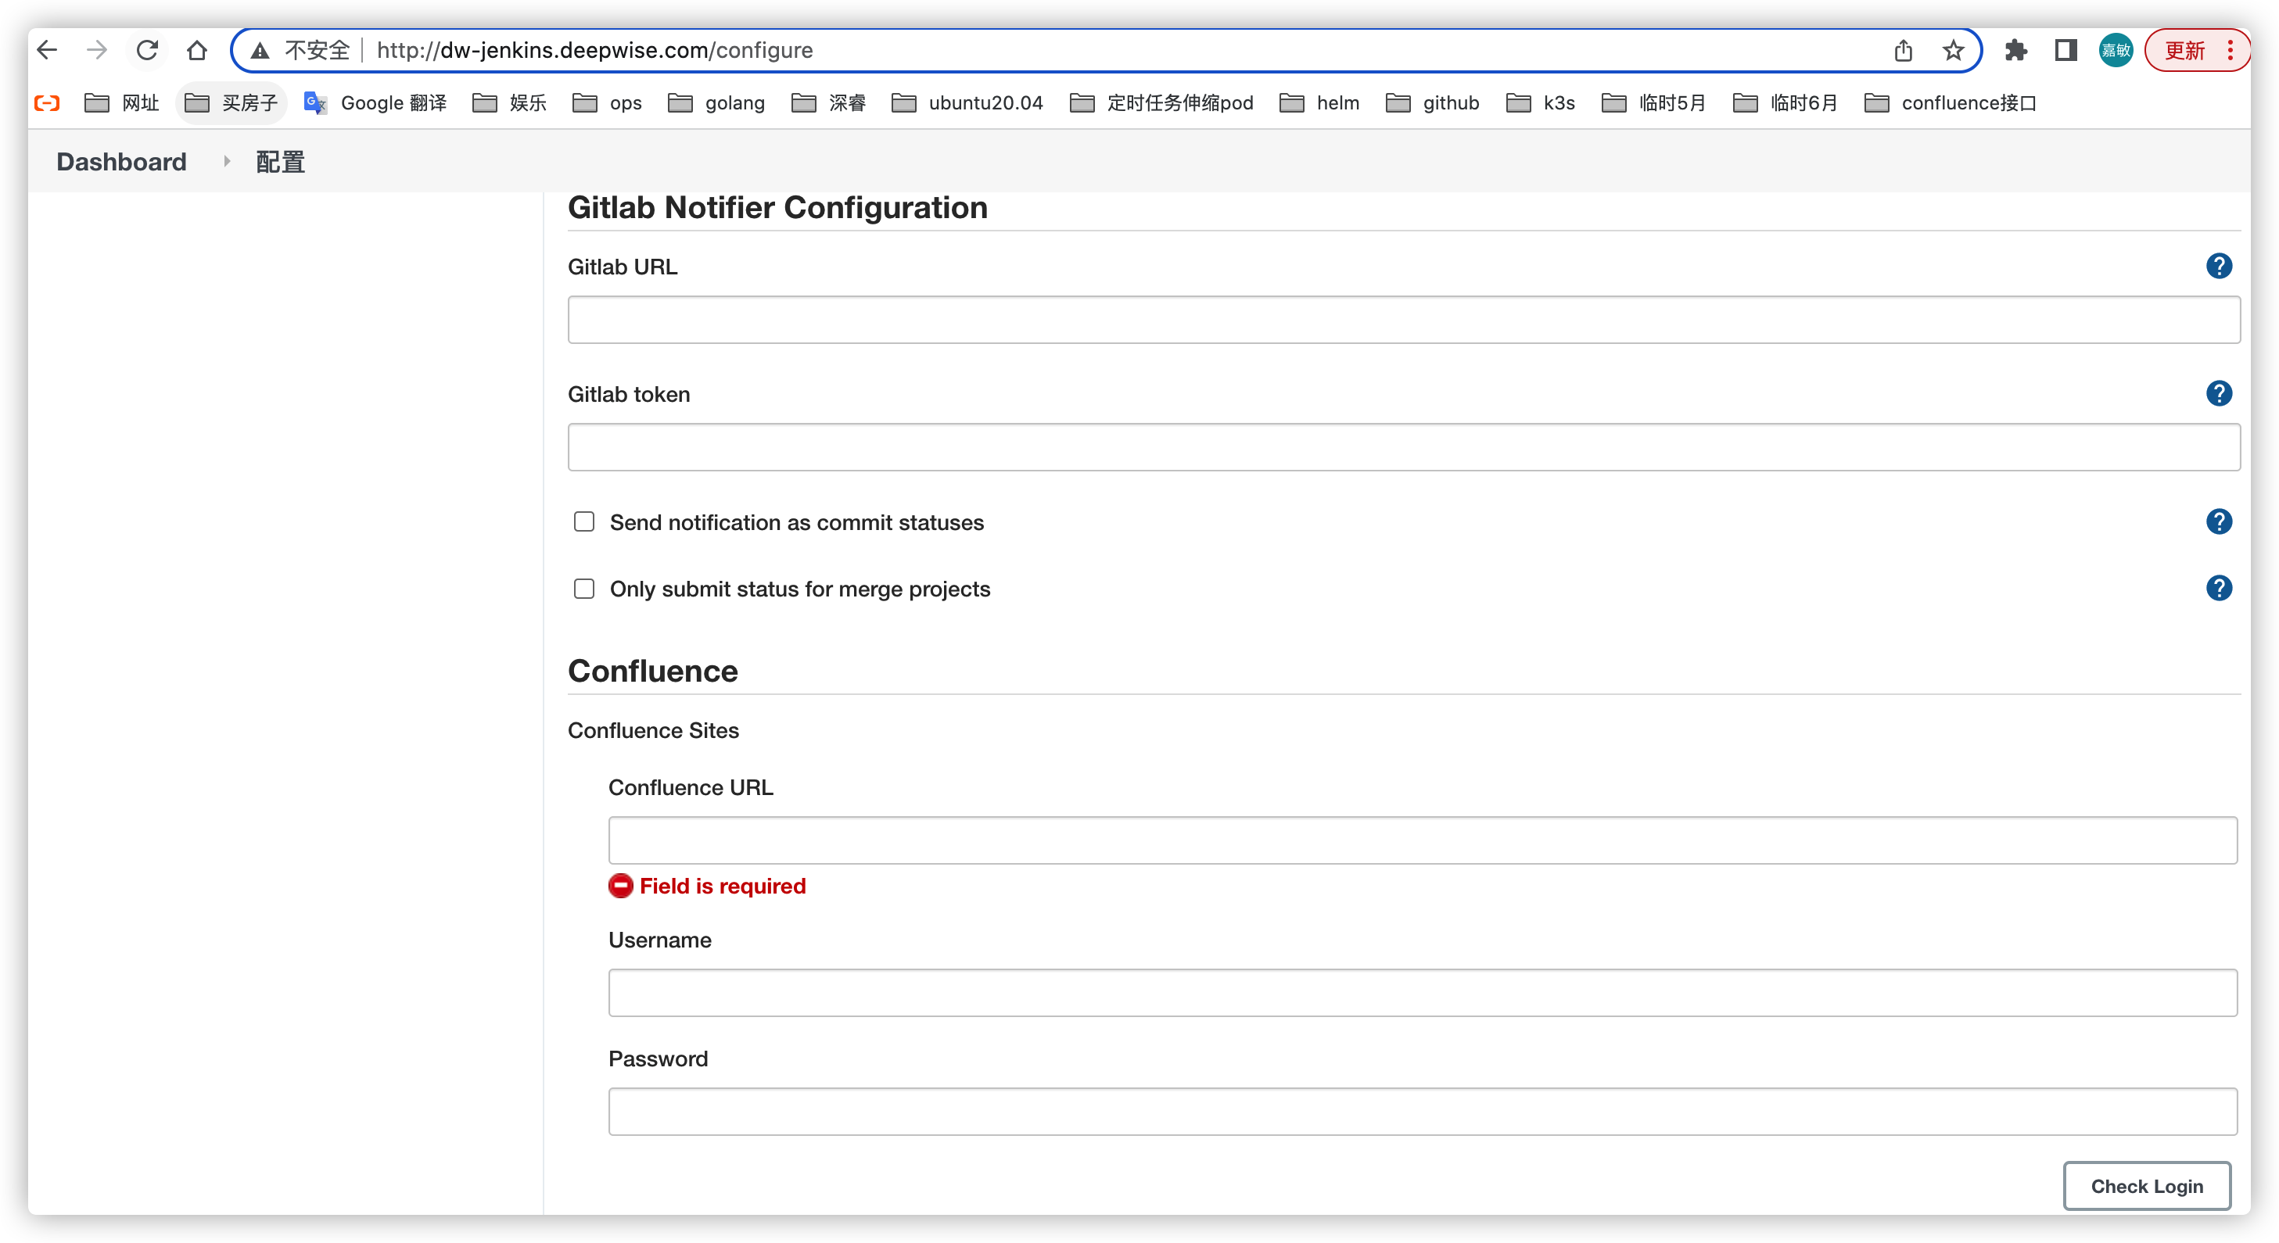Screen dimensions: 2279x1243
Task: Open Chrome menu three-dot icon
Action: (2231, 50)
